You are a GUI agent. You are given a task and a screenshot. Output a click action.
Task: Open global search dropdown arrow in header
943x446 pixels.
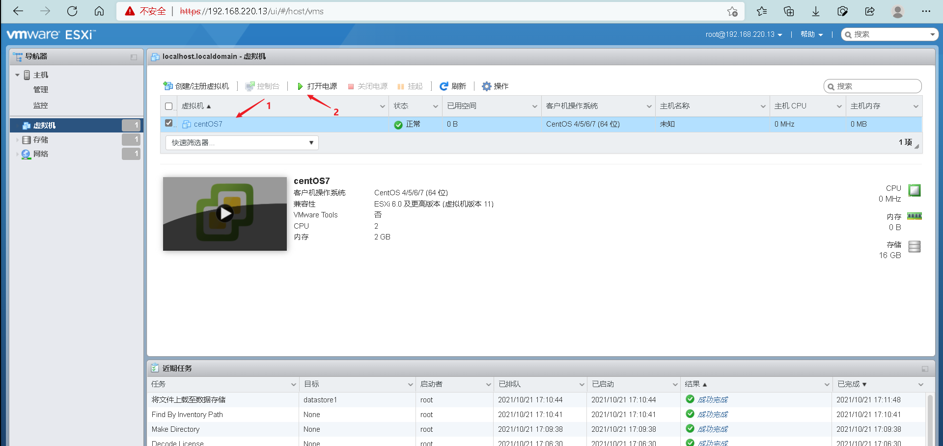pos(932,34)
